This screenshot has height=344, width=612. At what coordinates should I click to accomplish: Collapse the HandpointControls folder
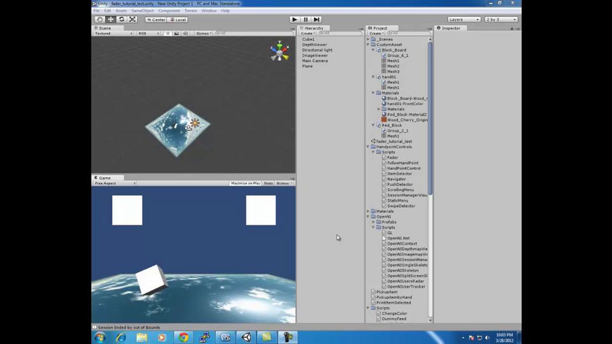point(368,147)
